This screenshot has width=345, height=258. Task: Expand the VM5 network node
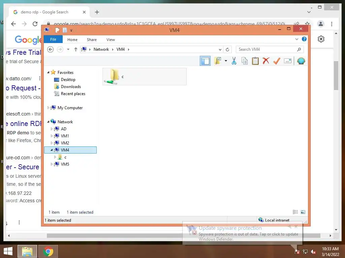point(52,164)
